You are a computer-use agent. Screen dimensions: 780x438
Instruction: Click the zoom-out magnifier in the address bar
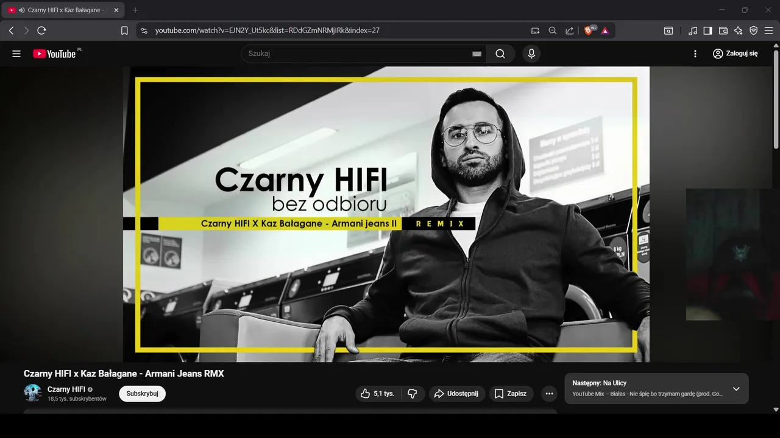click(552, 30)
